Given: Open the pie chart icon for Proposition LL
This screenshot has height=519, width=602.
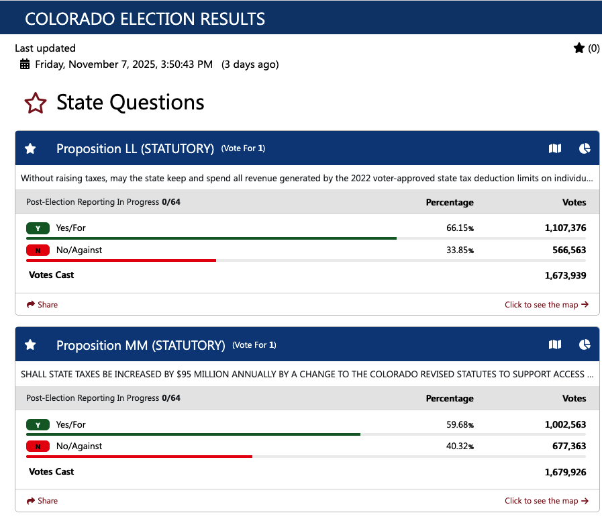Looking at the screenshot, I should [x=585, y=148].
